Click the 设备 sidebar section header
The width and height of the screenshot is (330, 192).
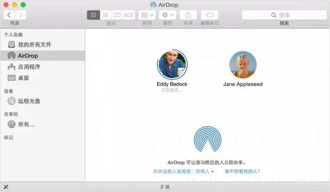pos(9,91)
